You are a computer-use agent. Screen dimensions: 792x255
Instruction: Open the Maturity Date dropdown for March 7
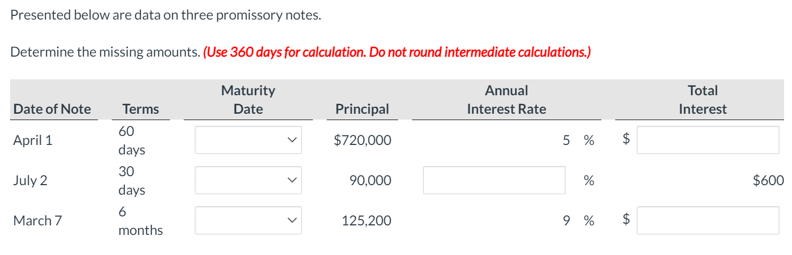(x=248, y=221)
